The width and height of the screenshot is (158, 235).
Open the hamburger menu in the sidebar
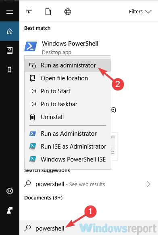10,12
